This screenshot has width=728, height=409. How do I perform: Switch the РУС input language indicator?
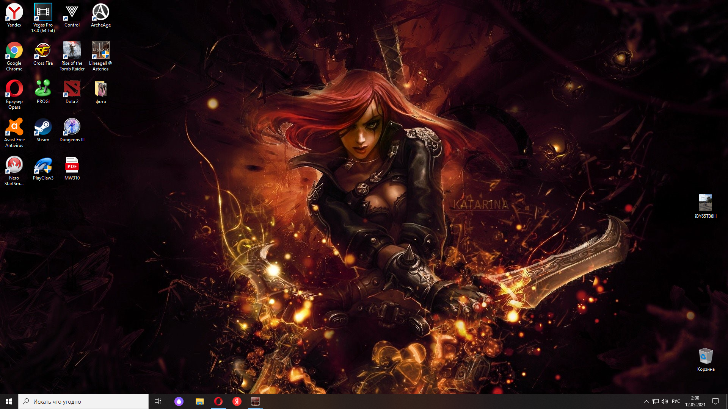(x=676, y=401)
